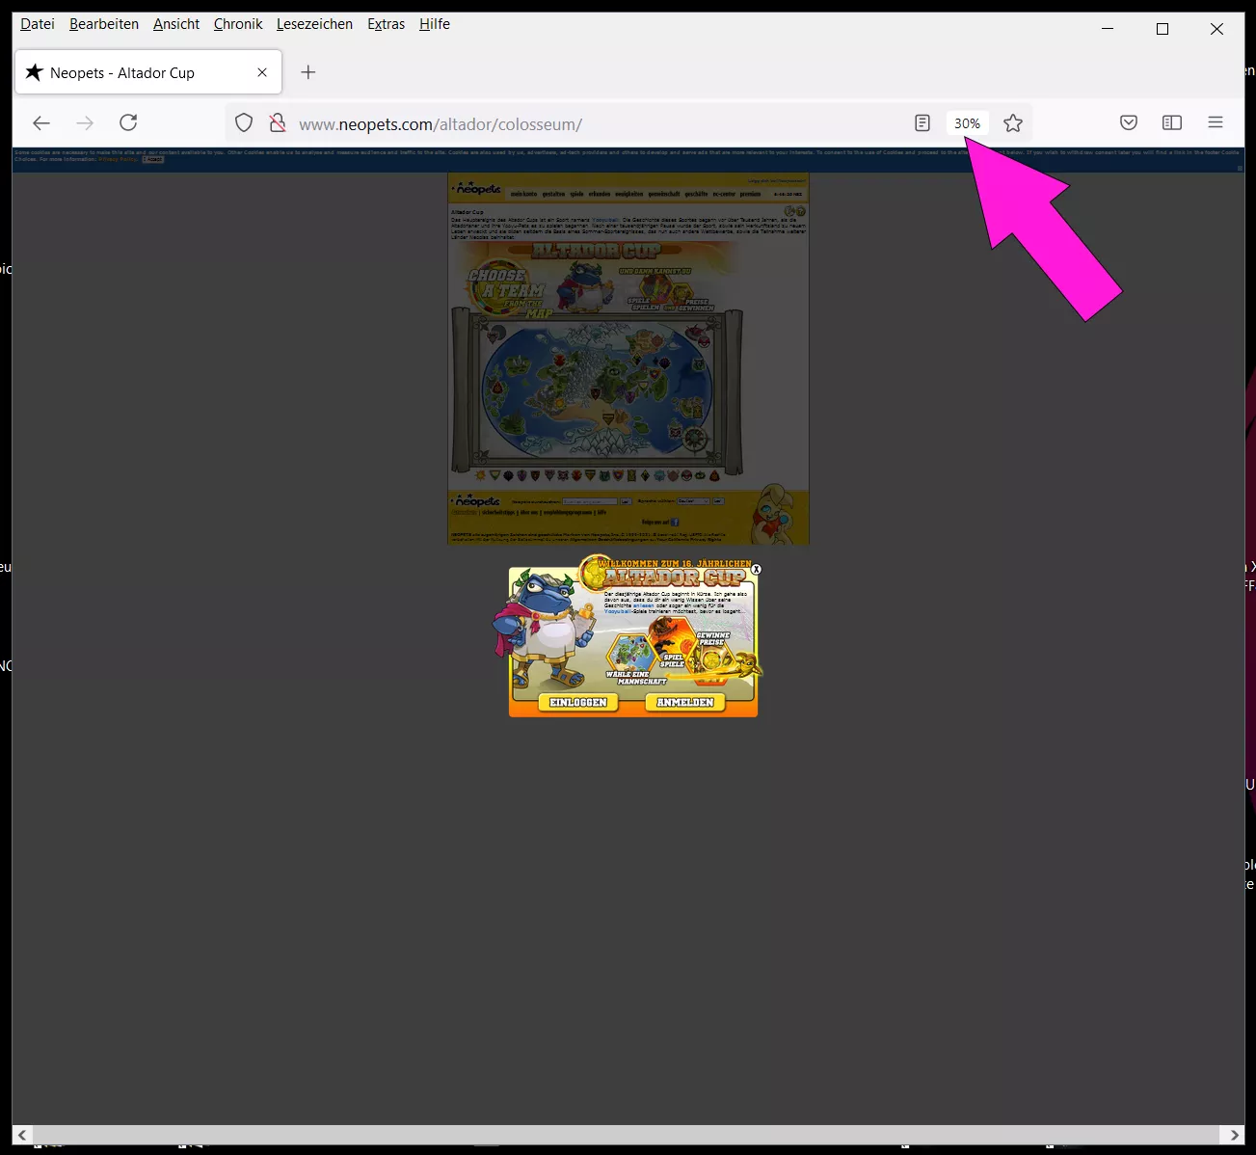Viewport: 1256px width, 1155px height.
Task: Toggle the sidebar panel
Action: [1172, 122]
